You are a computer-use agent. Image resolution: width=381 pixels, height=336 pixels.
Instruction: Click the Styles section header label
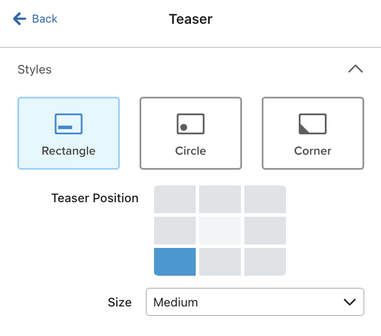[x=35, y=70]
